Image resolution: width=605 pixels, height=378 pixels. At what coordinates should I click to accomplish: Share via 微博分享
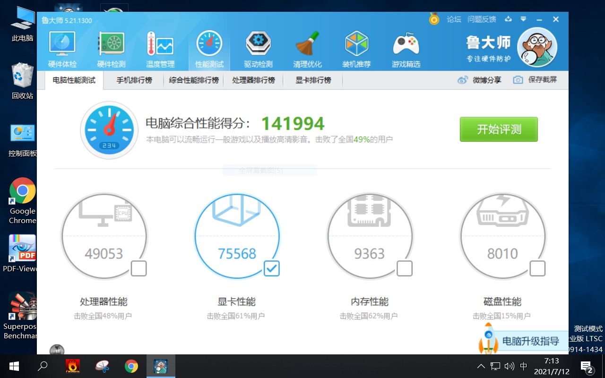(479, 80)
